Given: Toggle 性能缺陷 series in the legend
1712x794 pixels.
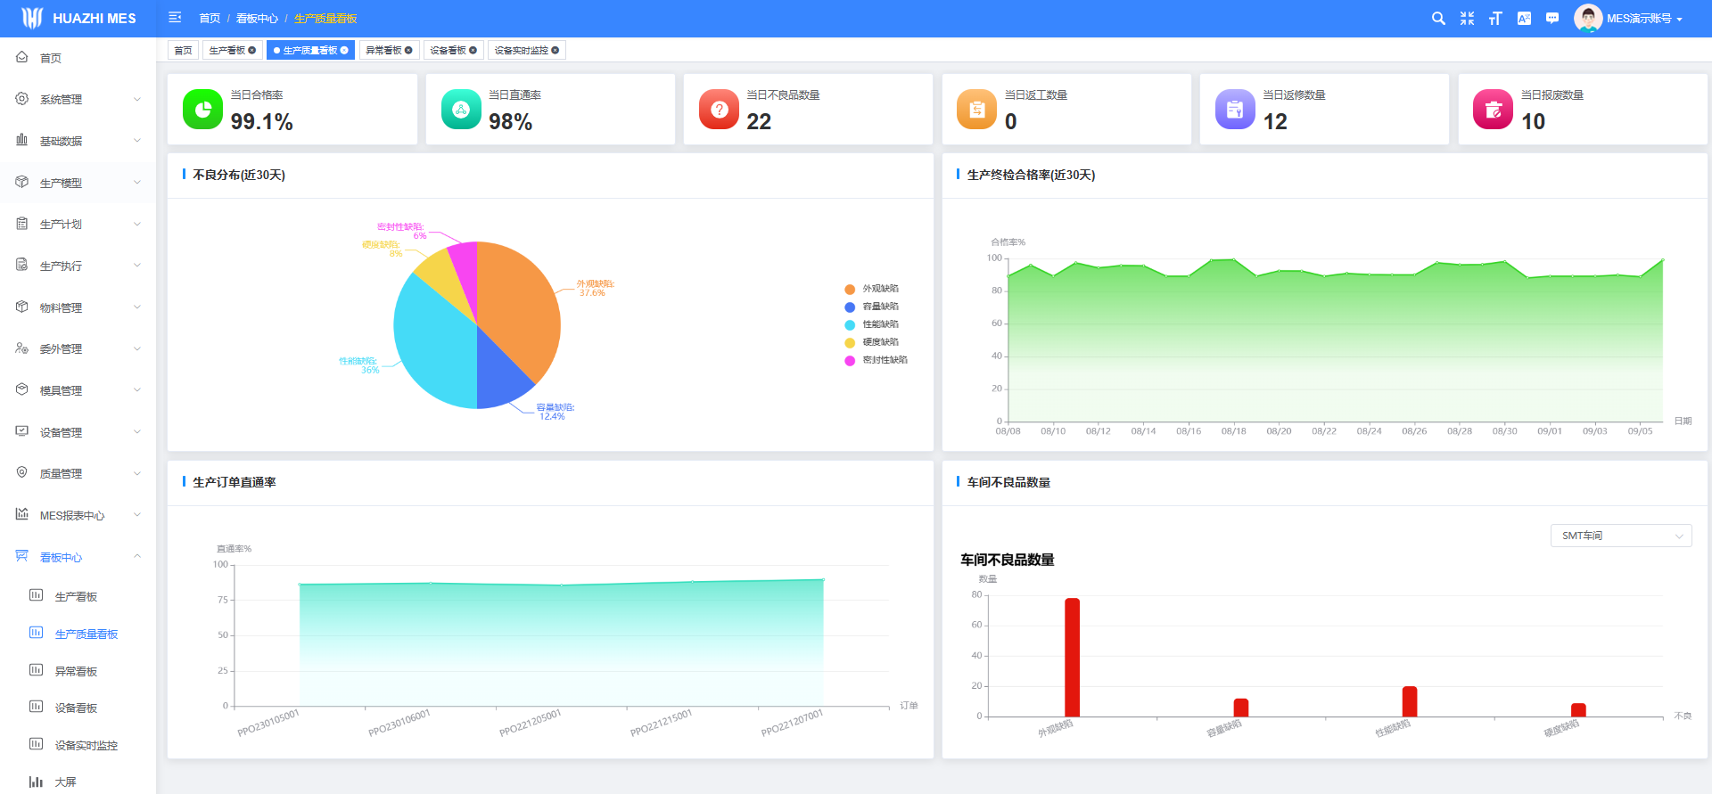Looking at the screenshot, I should pos(880,324).
